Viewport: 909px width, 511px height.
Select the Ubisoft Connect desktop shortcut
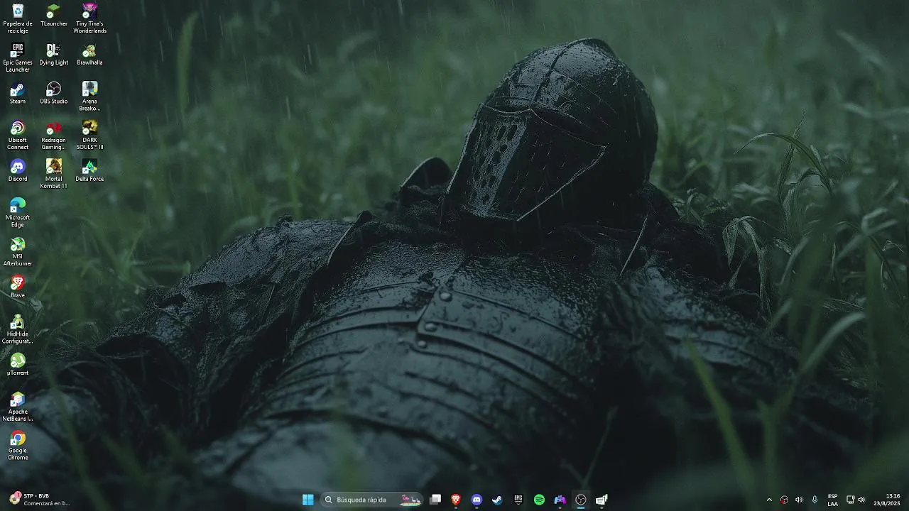coord(18,135)
